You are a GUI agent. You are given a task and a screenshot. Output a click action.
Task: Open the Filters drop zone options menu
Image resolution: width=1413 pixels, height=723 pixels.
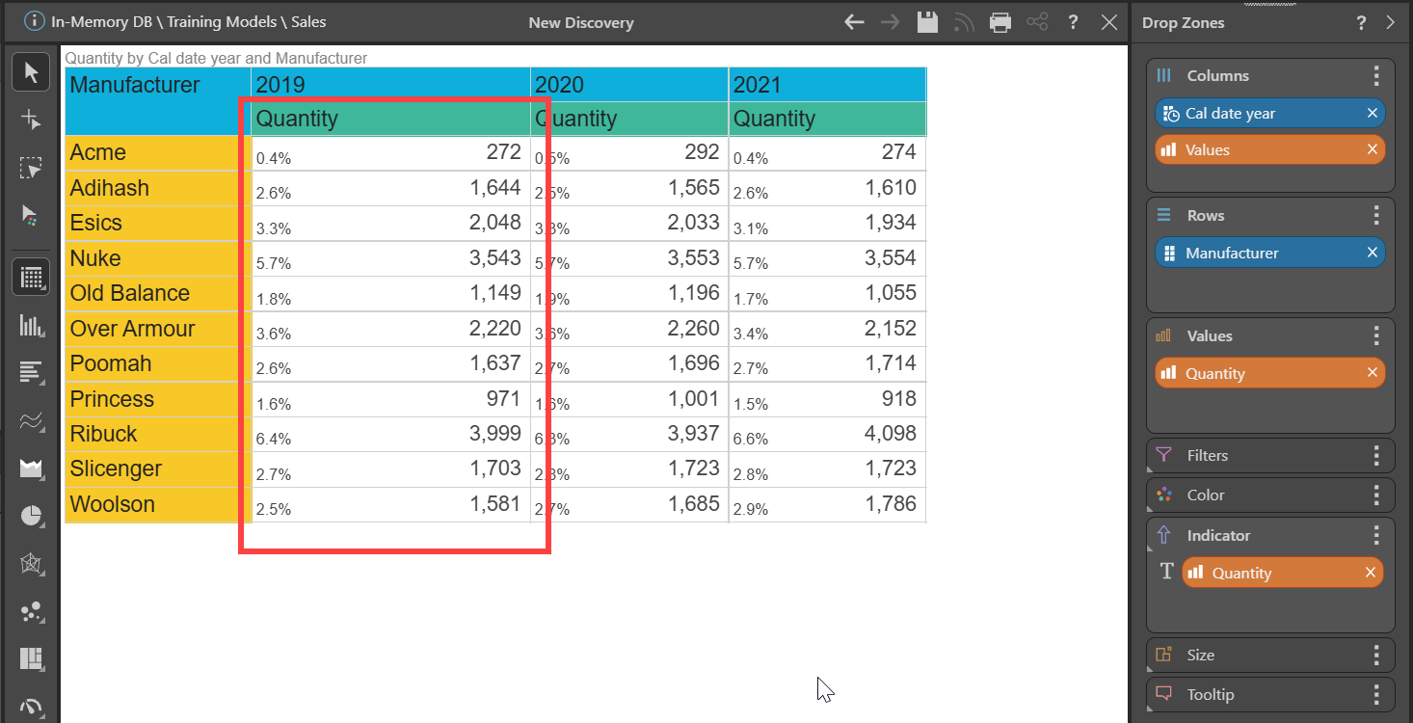click(1376, 455)
